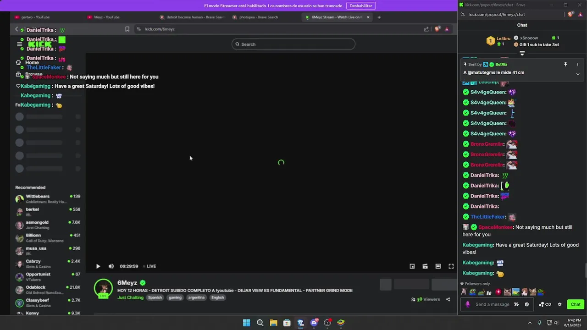
Task: Click Deshabilitar to disable Streamer mode
Action: pyautogui.click(x=361, y=5)
